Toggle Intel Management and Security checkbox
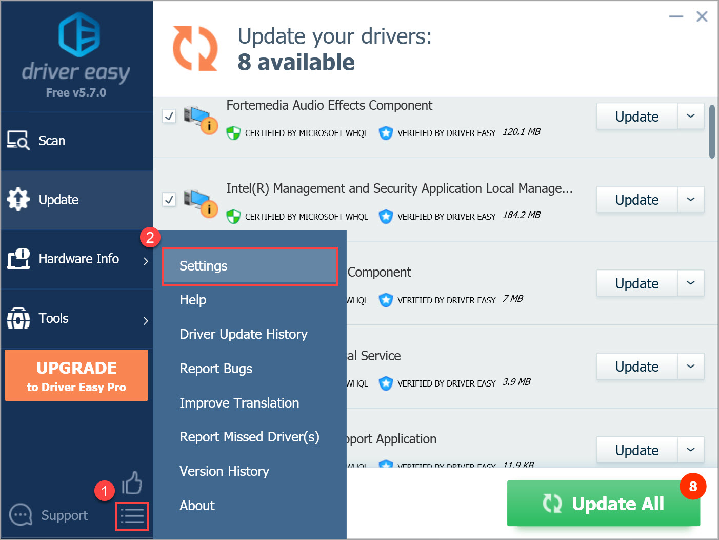 pyautogui.click(x=169, y=199)
